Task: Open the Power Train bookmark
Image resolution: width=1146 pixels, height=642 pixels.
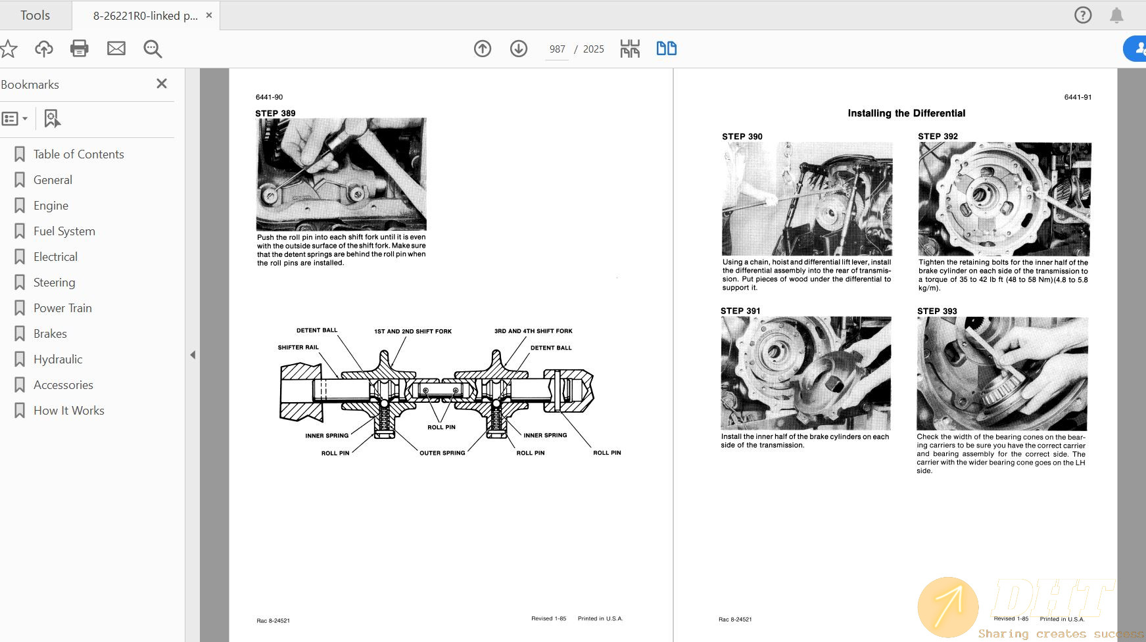Action: coord(62,308)
